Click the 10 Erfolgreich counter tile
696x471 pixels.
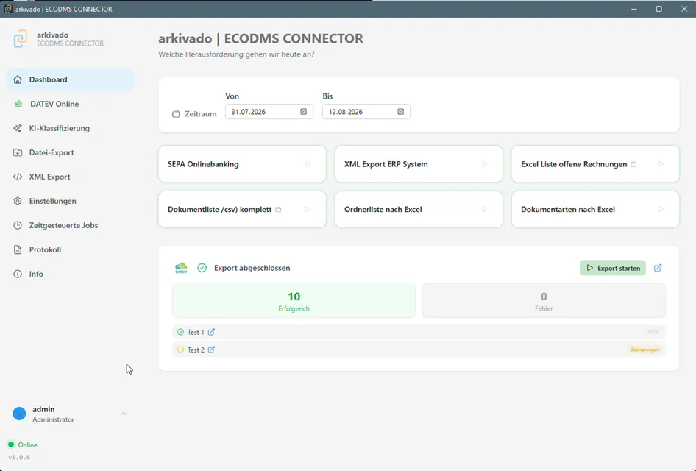[294, 301]
